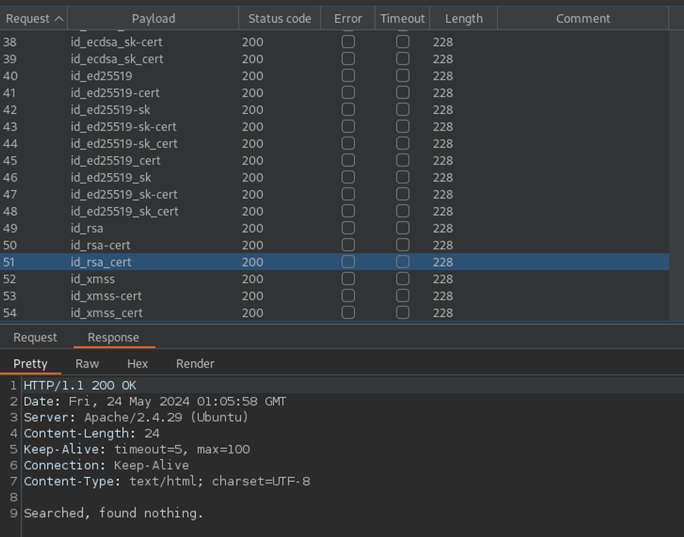The height and width of the screenshot is (537, 684).
Task: Sort by Status code column header
Action: tap(279, 19)
